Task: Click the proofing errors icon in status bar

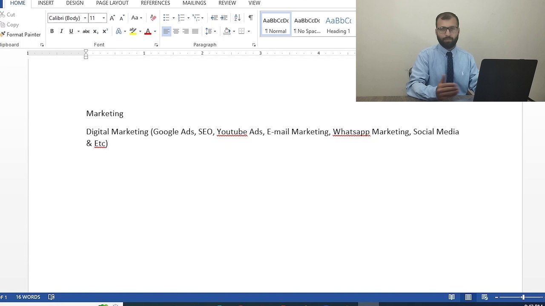Action: pos(52,297)
